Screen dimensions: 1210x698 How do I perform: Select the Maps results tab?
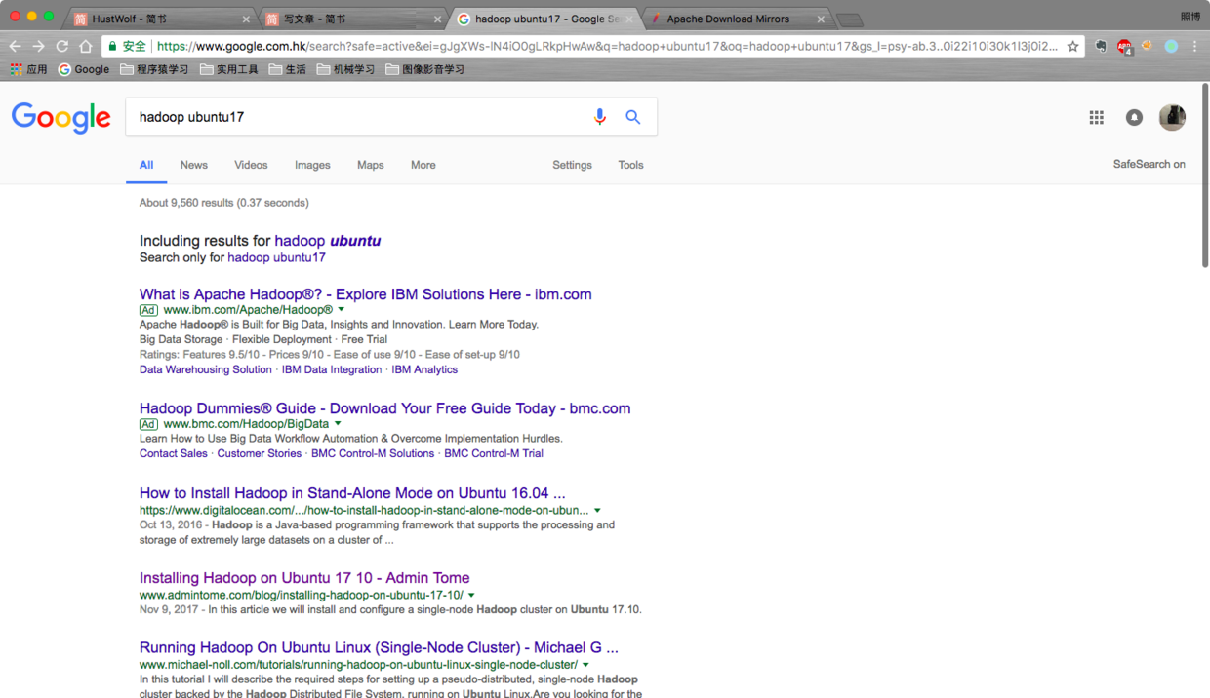coord(371,165)
